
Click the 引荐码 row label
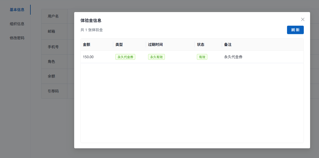click(53, 91)
